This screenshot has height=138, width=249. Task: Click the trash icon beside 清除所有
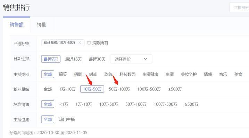coord(89,43)
